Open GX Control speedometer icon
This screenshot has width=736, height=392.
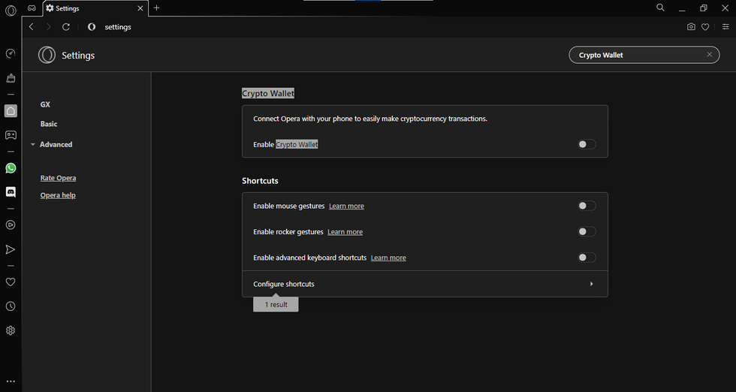(x=11, y=53)
